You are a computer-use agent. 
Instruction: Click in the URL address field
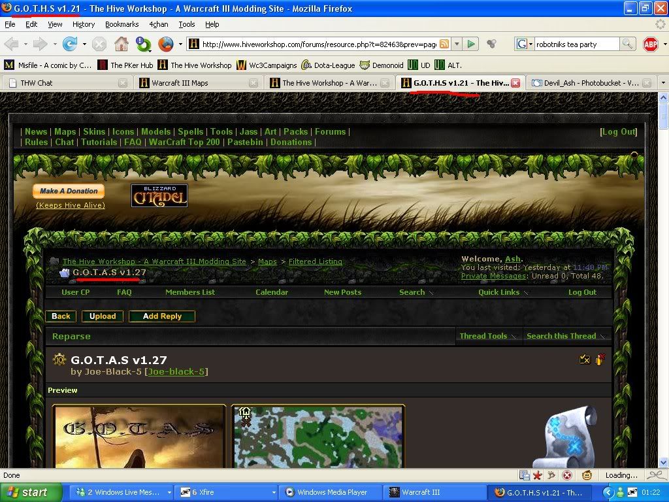(x=319, y=44)
